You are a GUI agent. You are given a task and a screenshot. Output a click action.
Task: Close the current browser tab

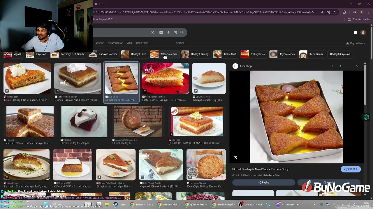(96, 4)
